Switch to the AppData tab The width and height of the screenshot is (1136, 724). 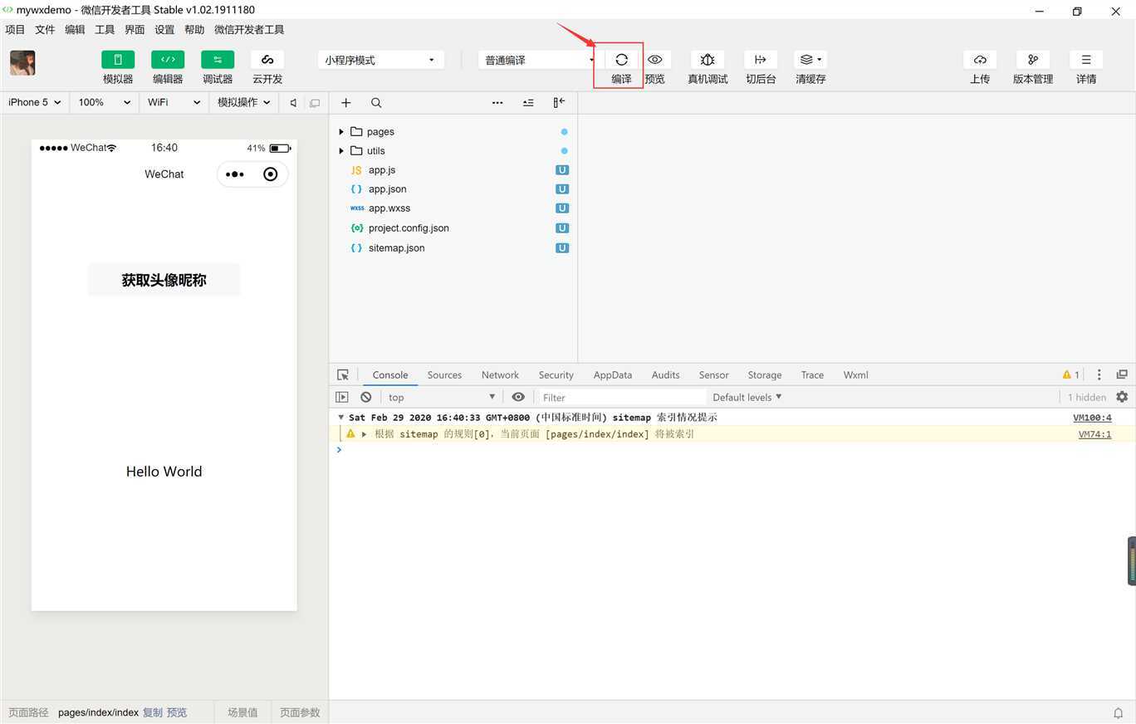pyautogui.click(x=613, y=375)
